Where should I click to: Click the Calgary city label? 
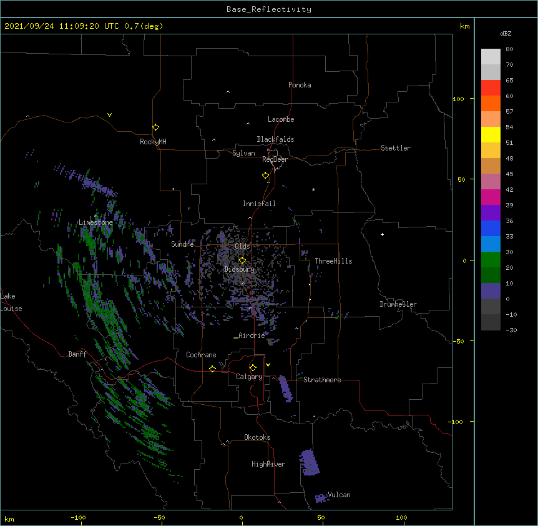249,377
